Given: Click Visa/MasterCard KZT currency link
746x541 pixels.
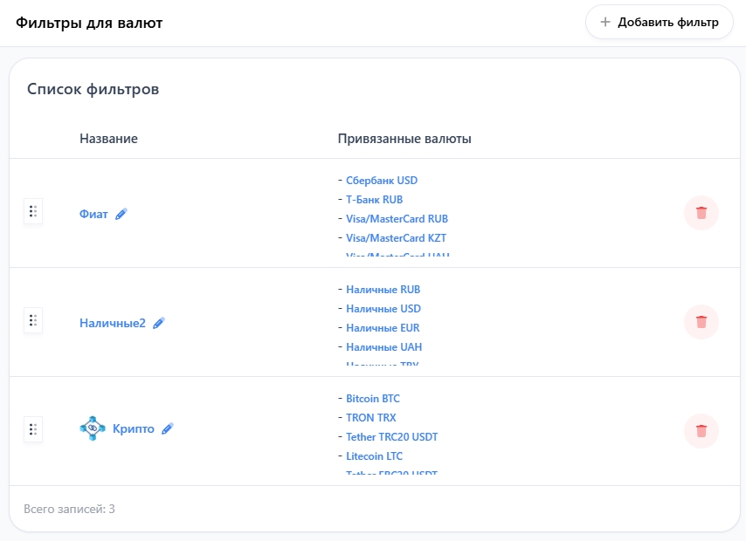Looking at the screenshot, I should point(396,238).
